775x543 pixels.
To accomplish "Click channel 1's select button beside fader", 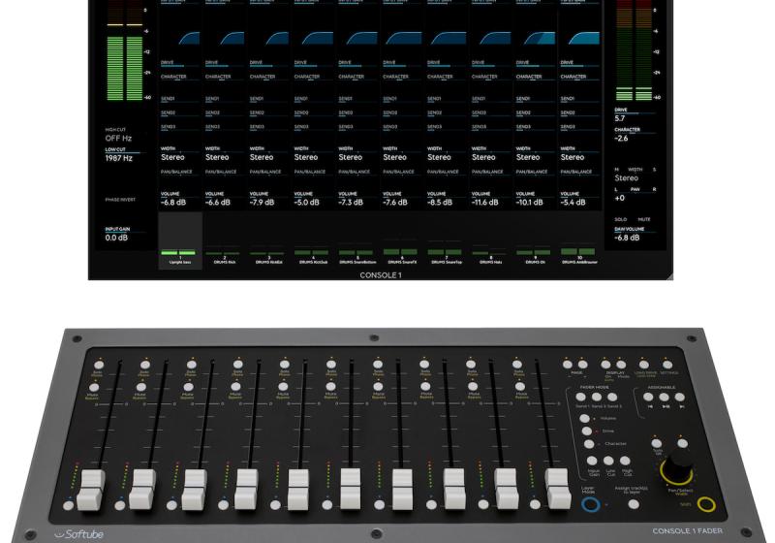I will pyautogui.click(x=69, y=506).
